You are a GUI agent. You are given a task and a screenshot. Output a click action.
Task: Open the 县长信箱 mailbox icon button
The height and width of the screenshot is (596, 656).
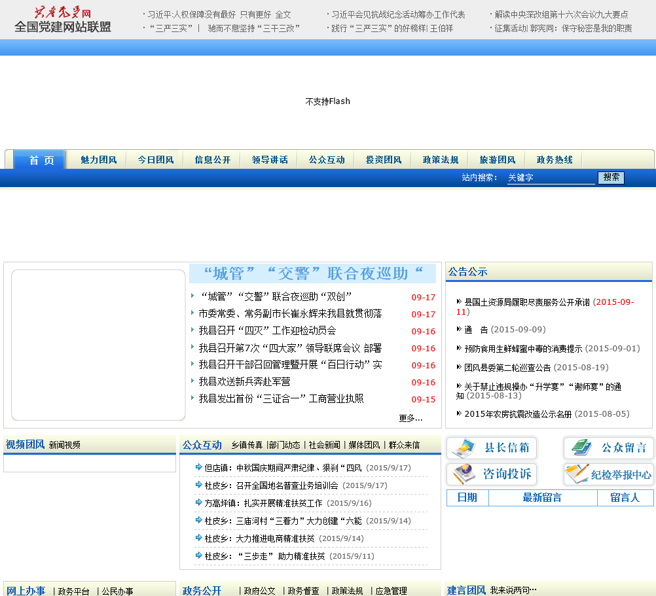pos(492,448)
